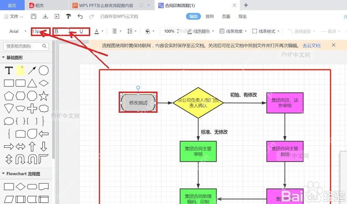Switch to the 编辑 tab
Image resolution: width=347 pixels, height=204 pixels.
coord(193,16)
